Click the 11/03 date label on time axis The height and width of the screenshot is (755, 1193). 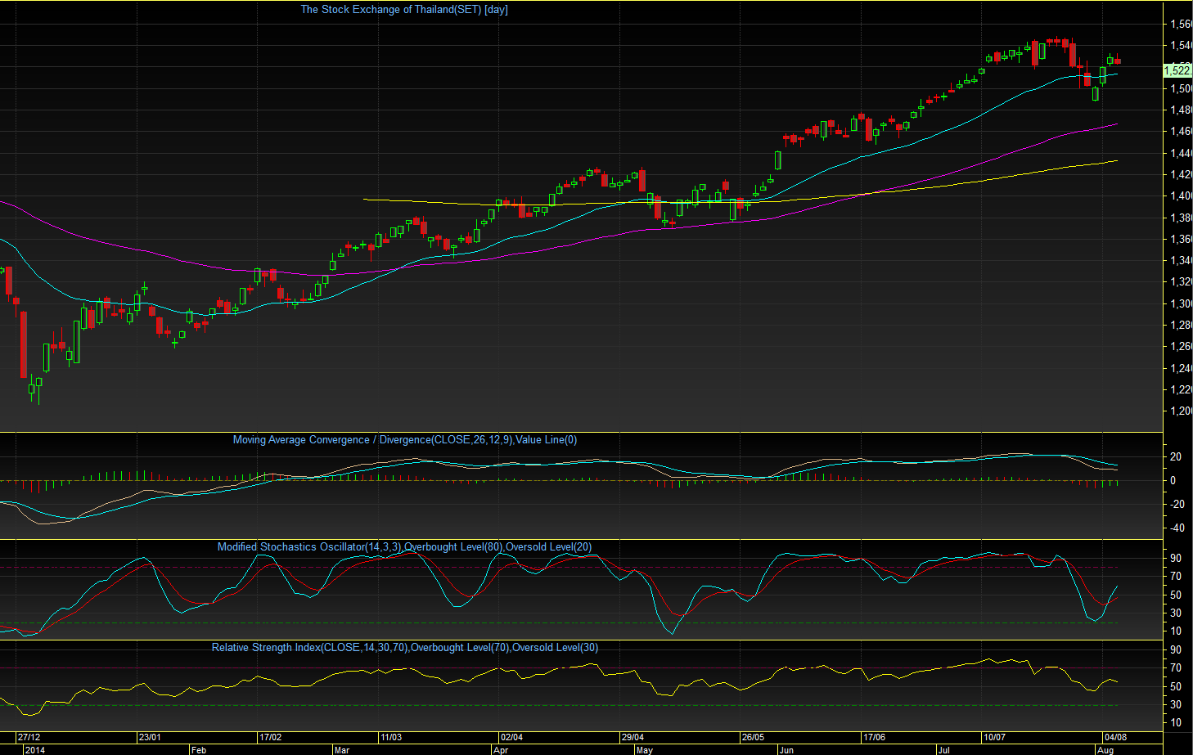click(390, 737)
